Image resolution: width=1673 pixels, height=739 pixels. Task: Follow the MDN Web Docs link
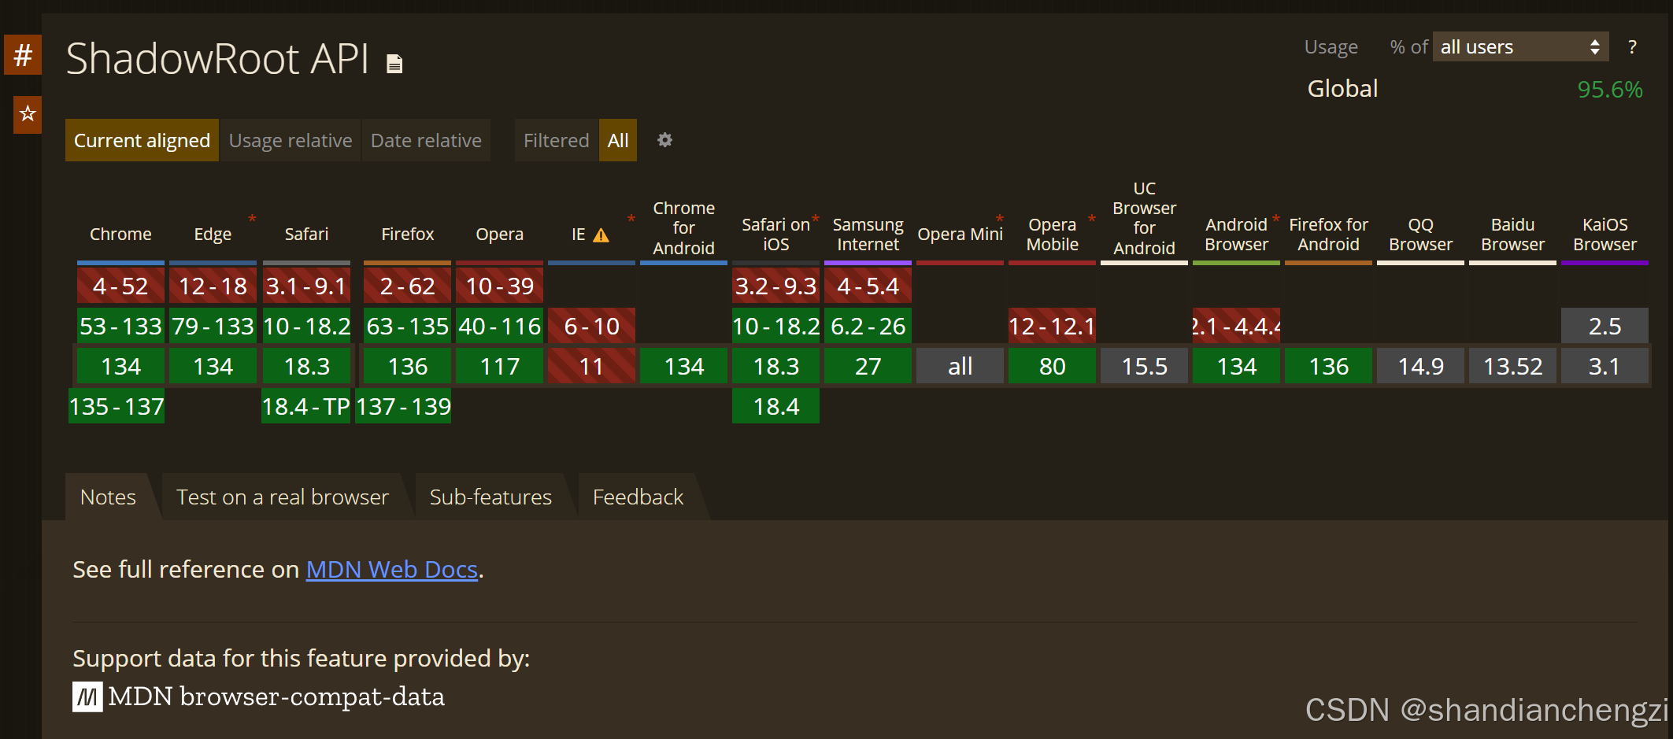tap(392, 569)
